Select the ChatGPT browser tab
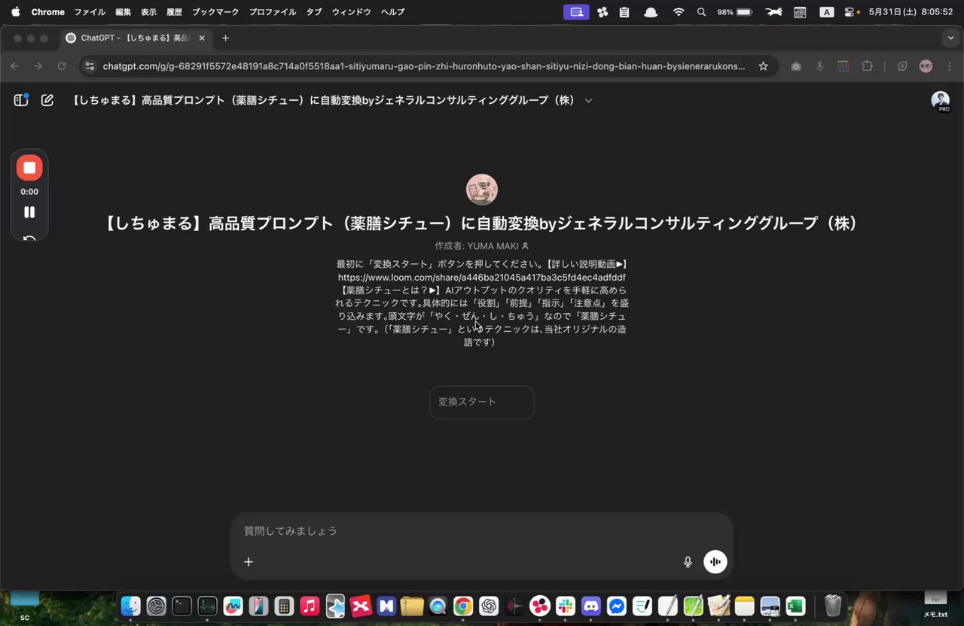The height and width of the screenshot is (626, 964). click(x=136, y=38)
